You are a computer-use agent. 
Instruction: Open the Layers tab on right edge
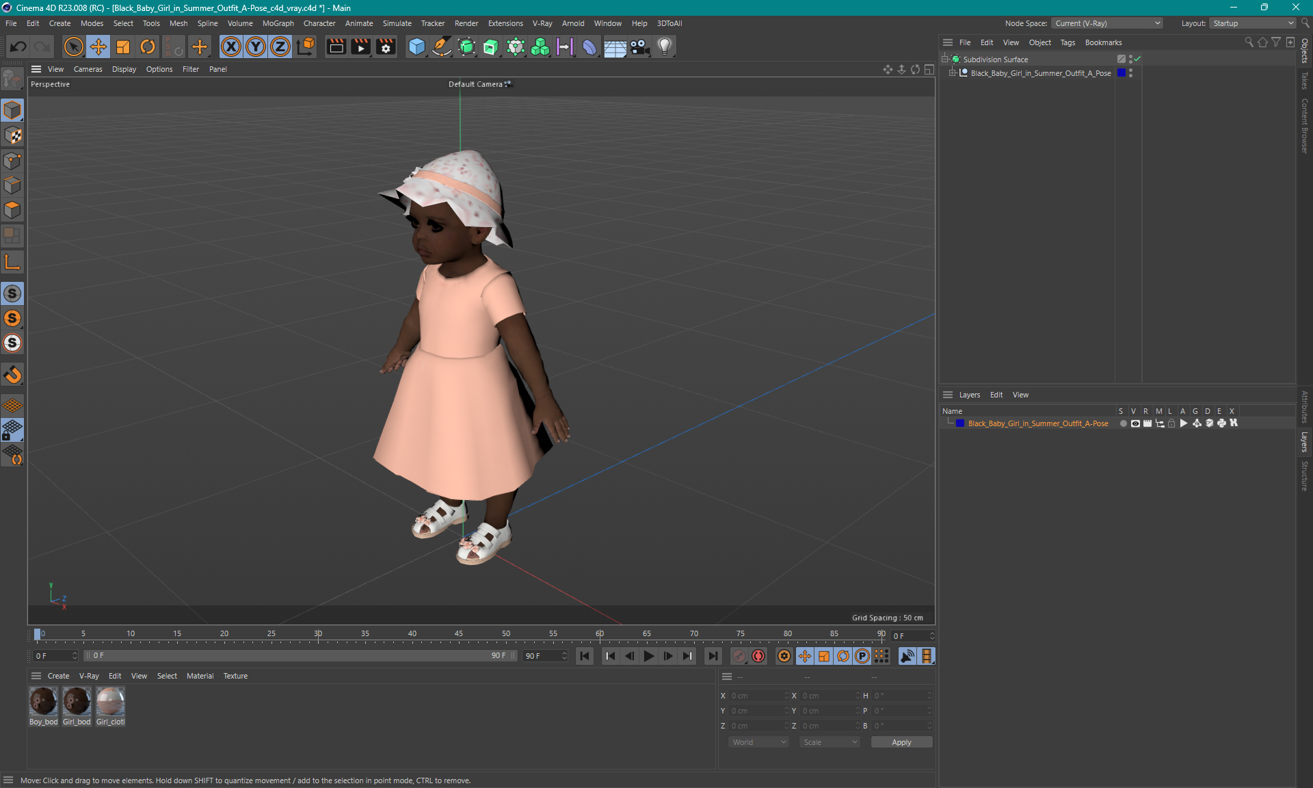click(1305, 442)
